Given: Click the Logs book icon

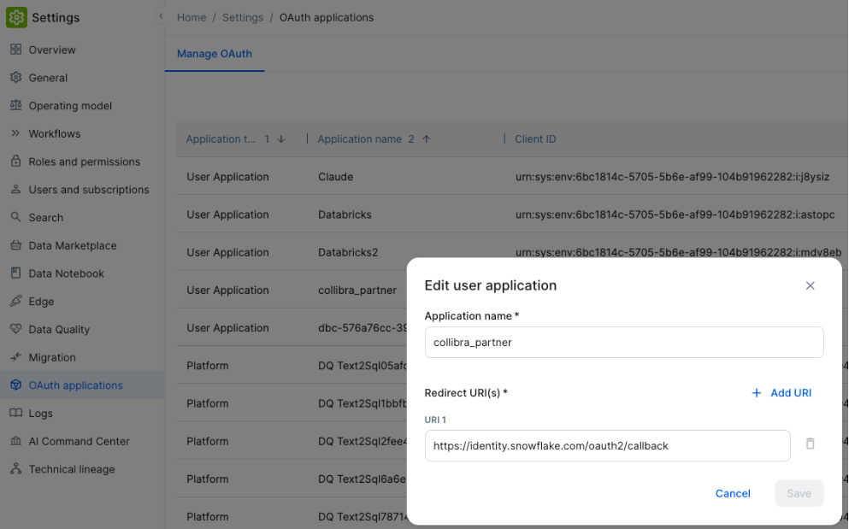Looking at the screenshot, I should (x=15, y=413).
